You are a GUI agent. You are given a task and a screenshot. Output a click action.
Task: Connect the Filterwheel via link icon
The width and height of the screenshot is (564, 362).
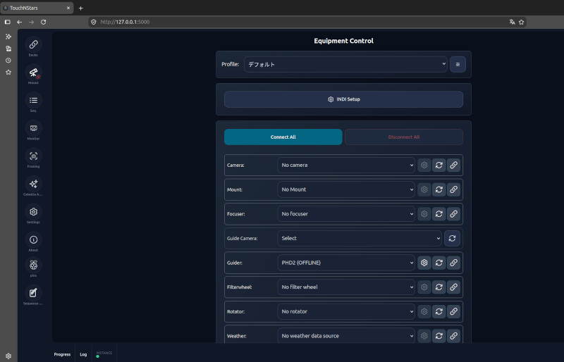point(453,287)
